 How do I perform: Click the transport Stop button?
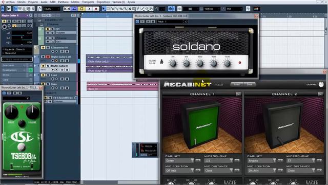pyautogui.click(x=82, y=9)
